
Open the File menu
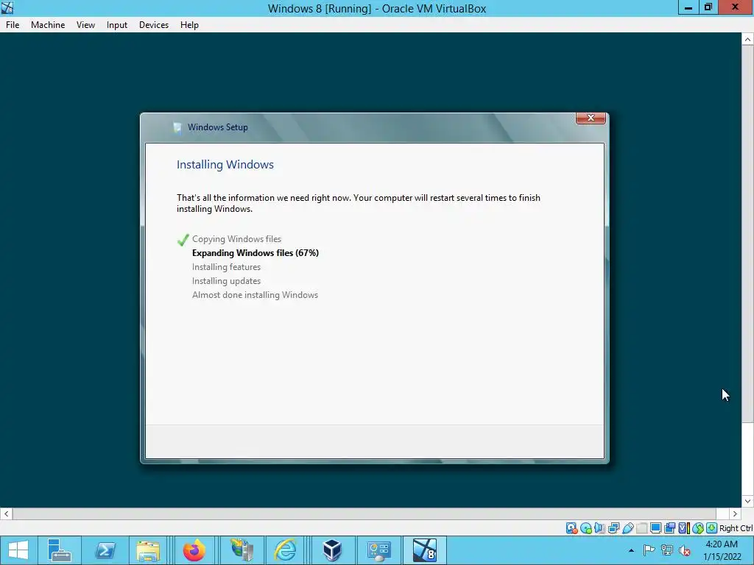point(13,25)
